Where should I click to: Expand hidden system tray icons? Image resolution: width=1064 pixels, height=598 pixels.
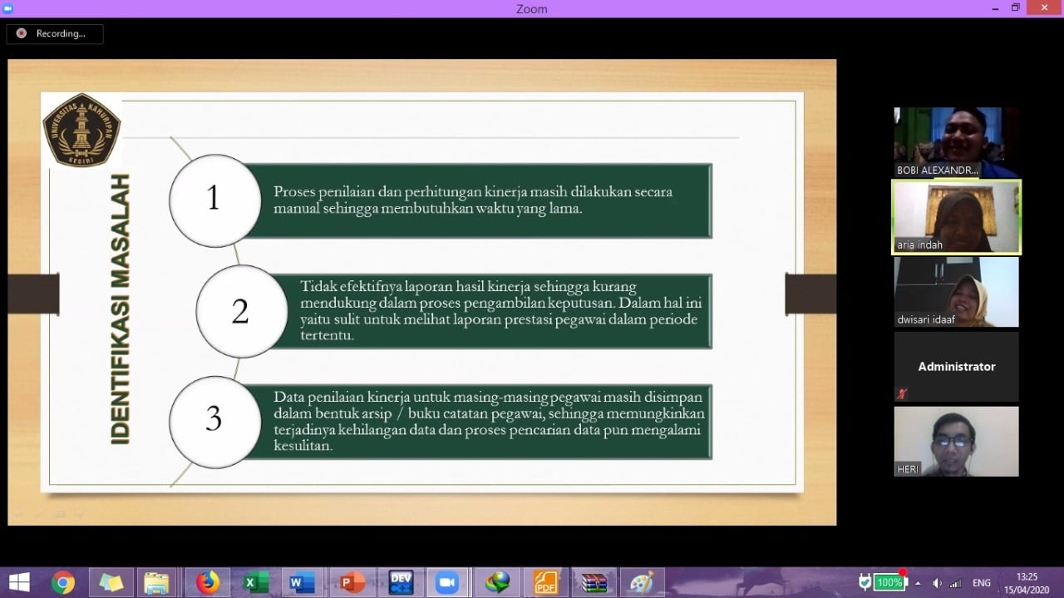point(919,583)
